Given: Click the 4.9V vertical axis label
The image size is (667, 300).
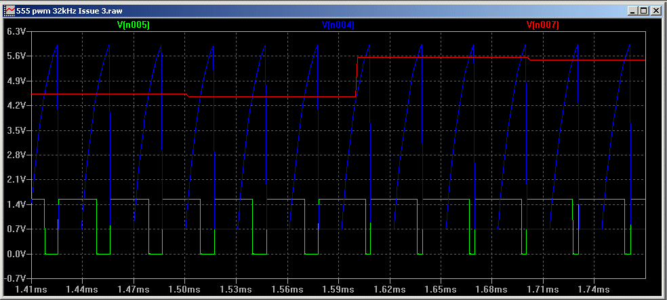Looking at the screenshot, I should pos(17,81).
